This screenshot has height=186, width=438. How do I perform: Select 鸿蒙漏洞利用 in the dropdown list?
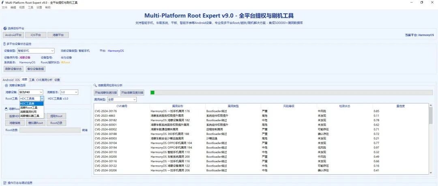pos(32,112)
